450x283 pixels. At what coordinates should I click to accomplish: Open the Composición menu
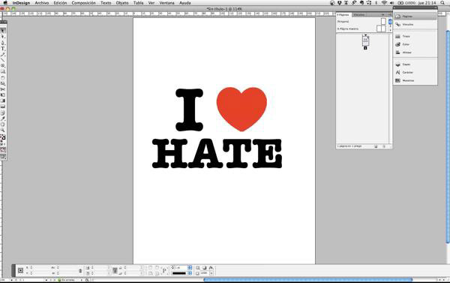83,3
